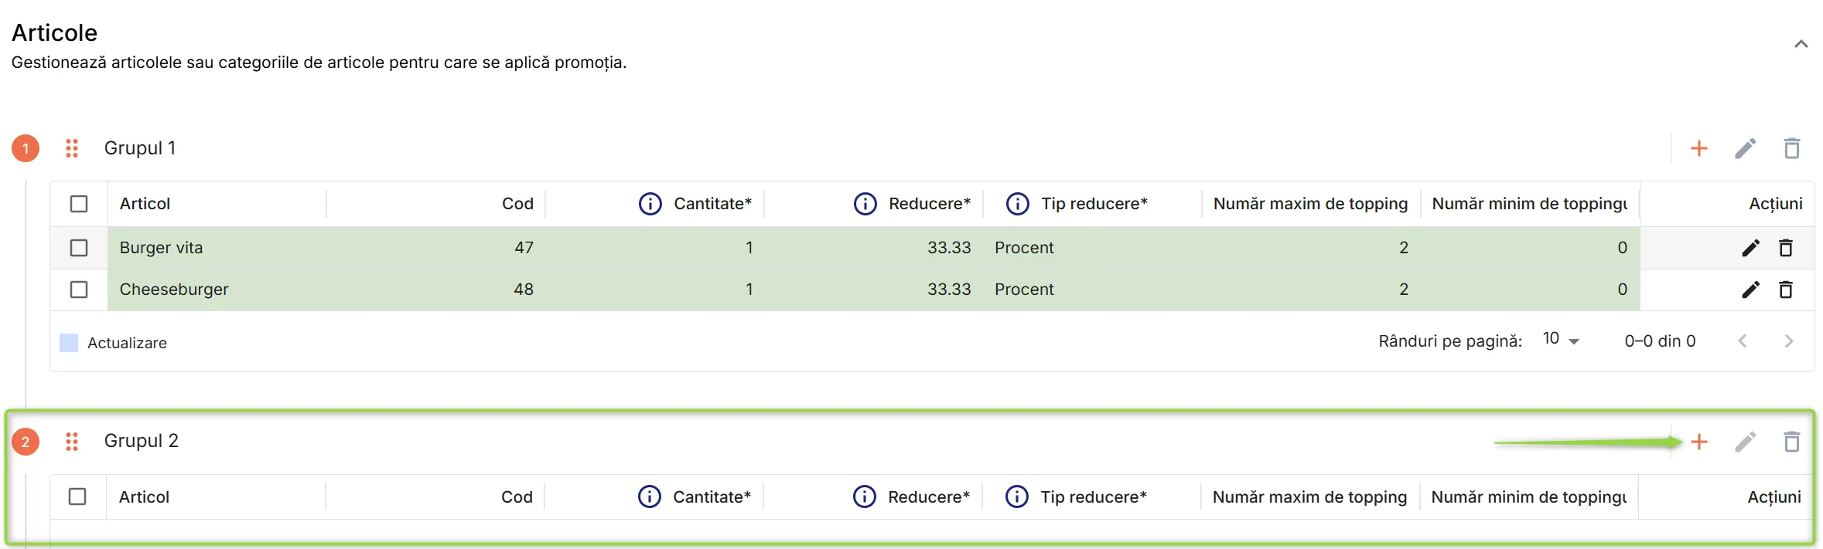The width and height of the screenshot is (1823, 549).
Task: Click the Grupul 2 step badge
Action: tap(26, 442)
